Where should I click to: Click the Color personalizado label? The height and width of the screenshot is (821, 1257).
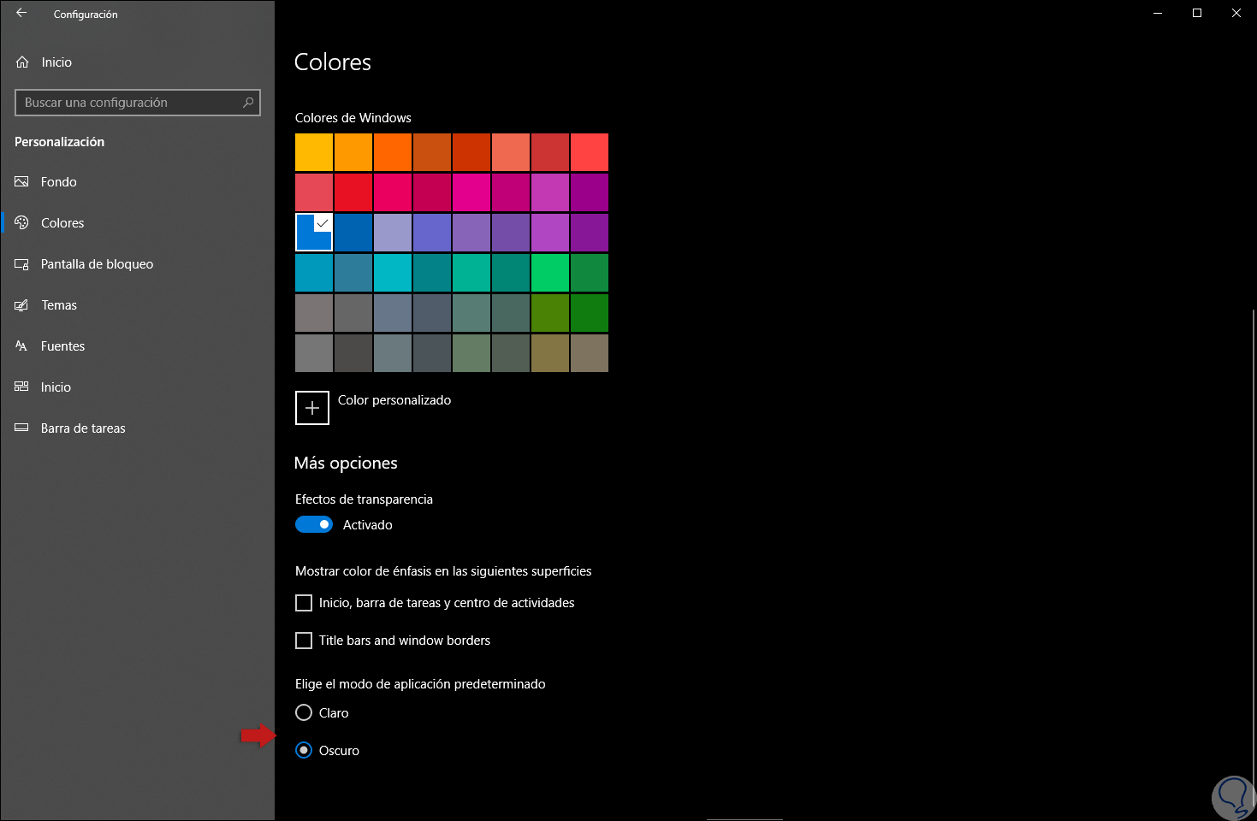(x=394, y=400)
